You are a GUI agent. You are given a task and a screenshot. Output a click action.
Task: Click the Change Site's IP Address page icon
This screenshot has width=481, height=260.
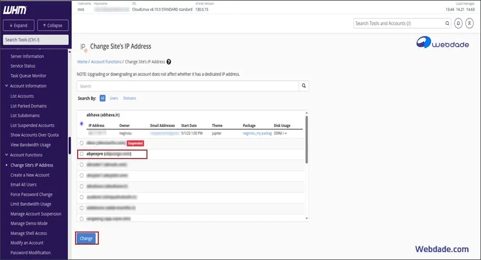(83, 47)
